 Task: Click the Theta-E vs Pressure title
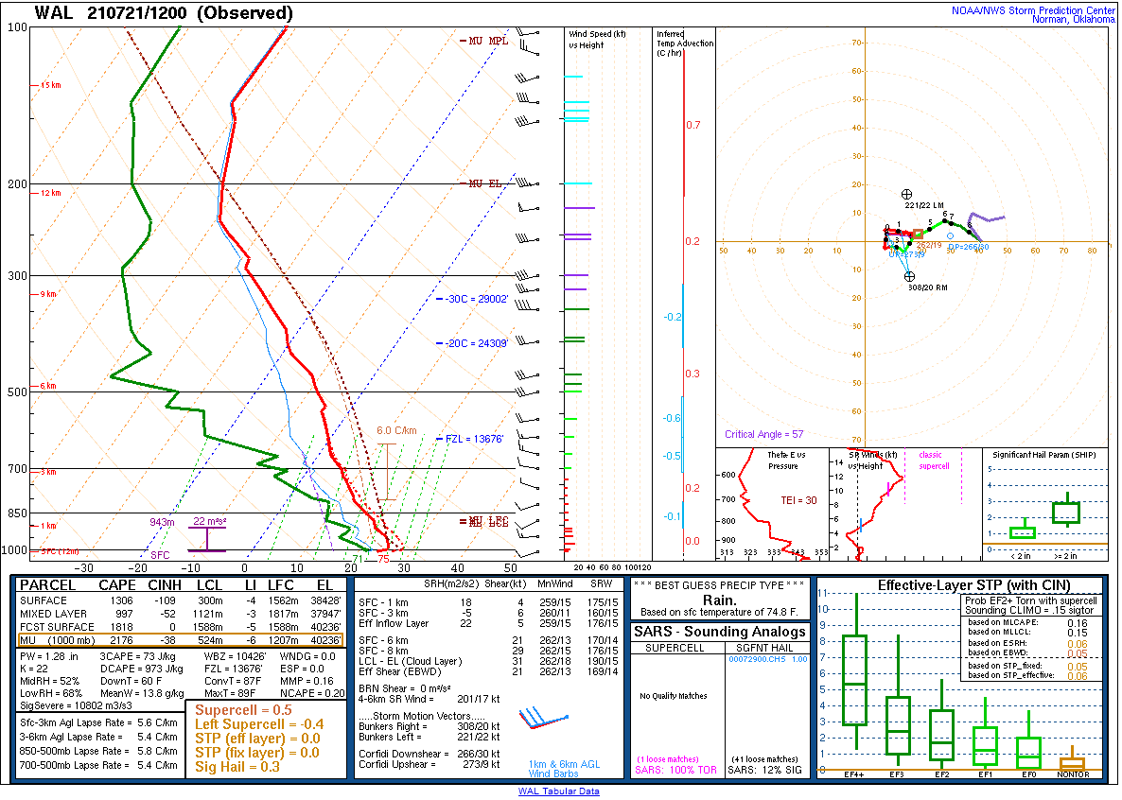[x=785, y=461]
